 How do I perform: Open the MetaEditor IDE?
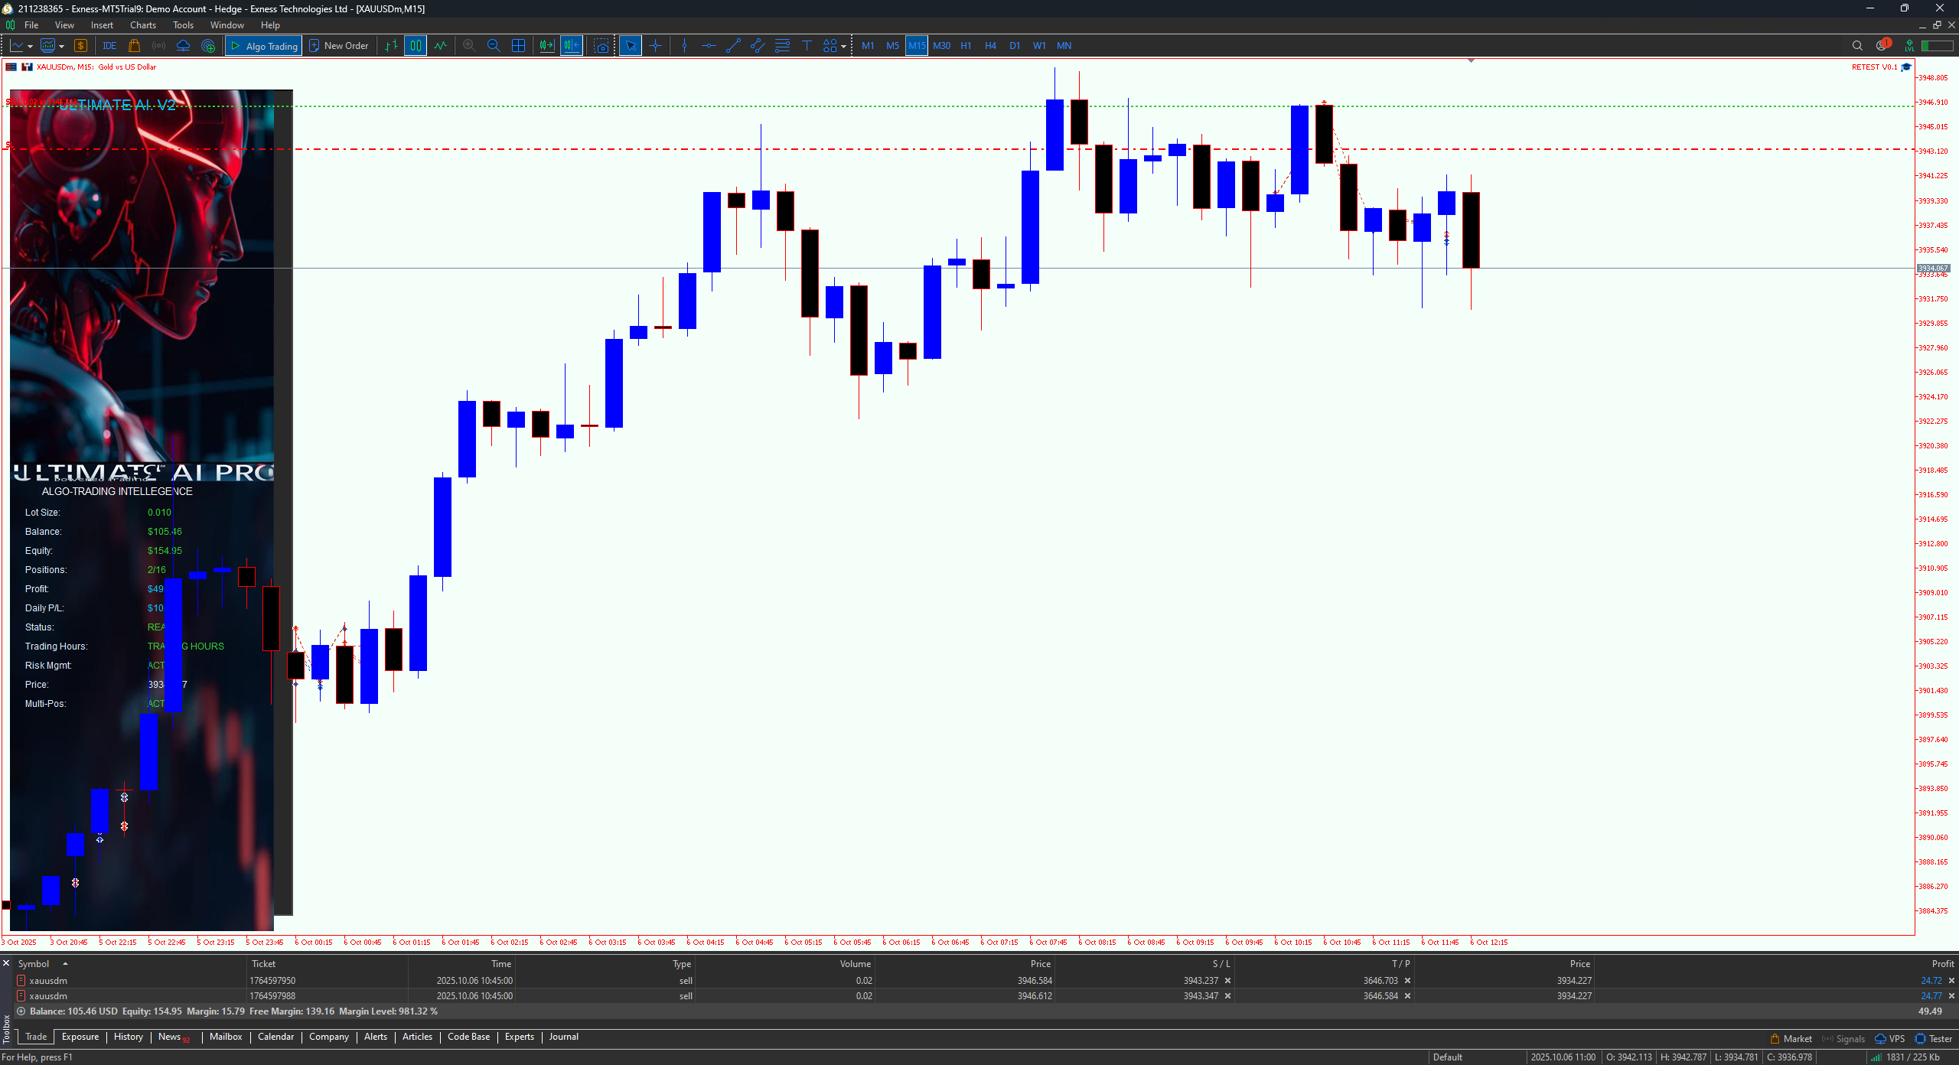click(109, 46)
